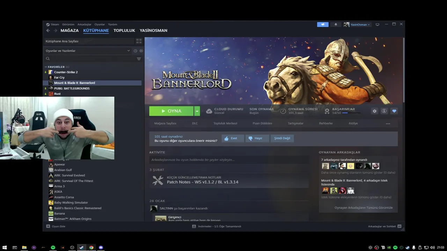This screenshot has height=251, width=447.
Task: Open game info circle icon
Action: coord(384,111)
